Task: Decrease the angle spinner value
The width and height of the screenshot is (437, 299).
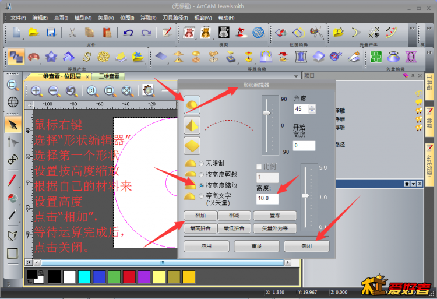Action: tap(312, 111)
